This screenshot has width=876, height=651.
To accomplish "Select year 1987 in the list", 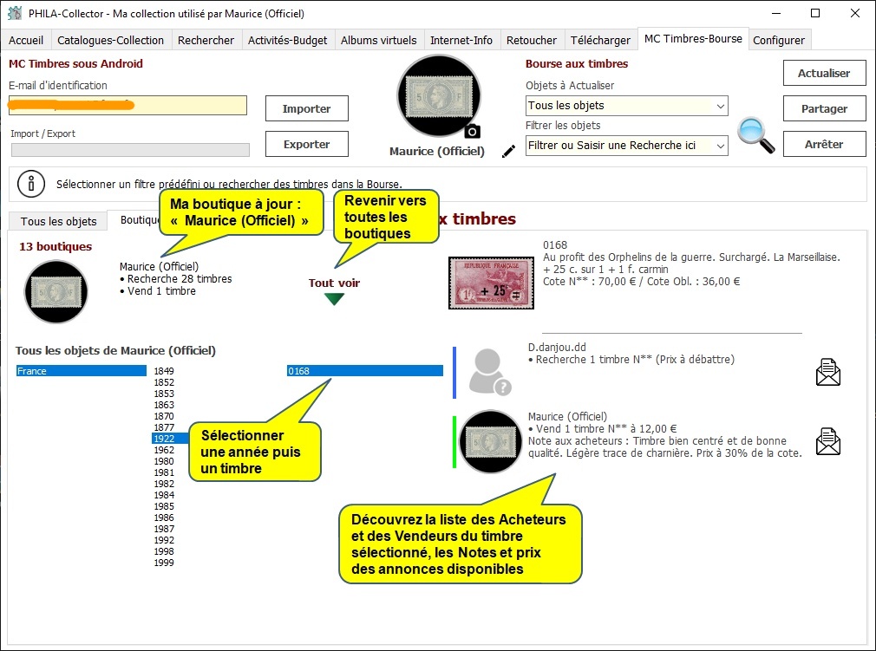I will (164, 529).
